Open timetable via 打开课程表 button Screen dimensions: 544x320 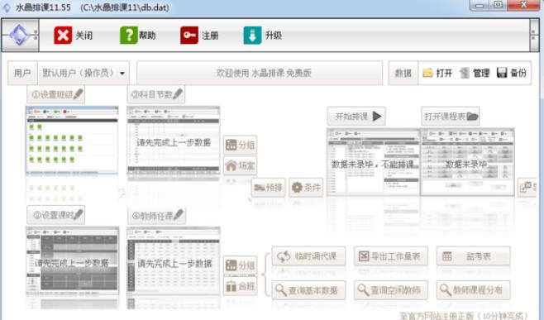(451, 117)
